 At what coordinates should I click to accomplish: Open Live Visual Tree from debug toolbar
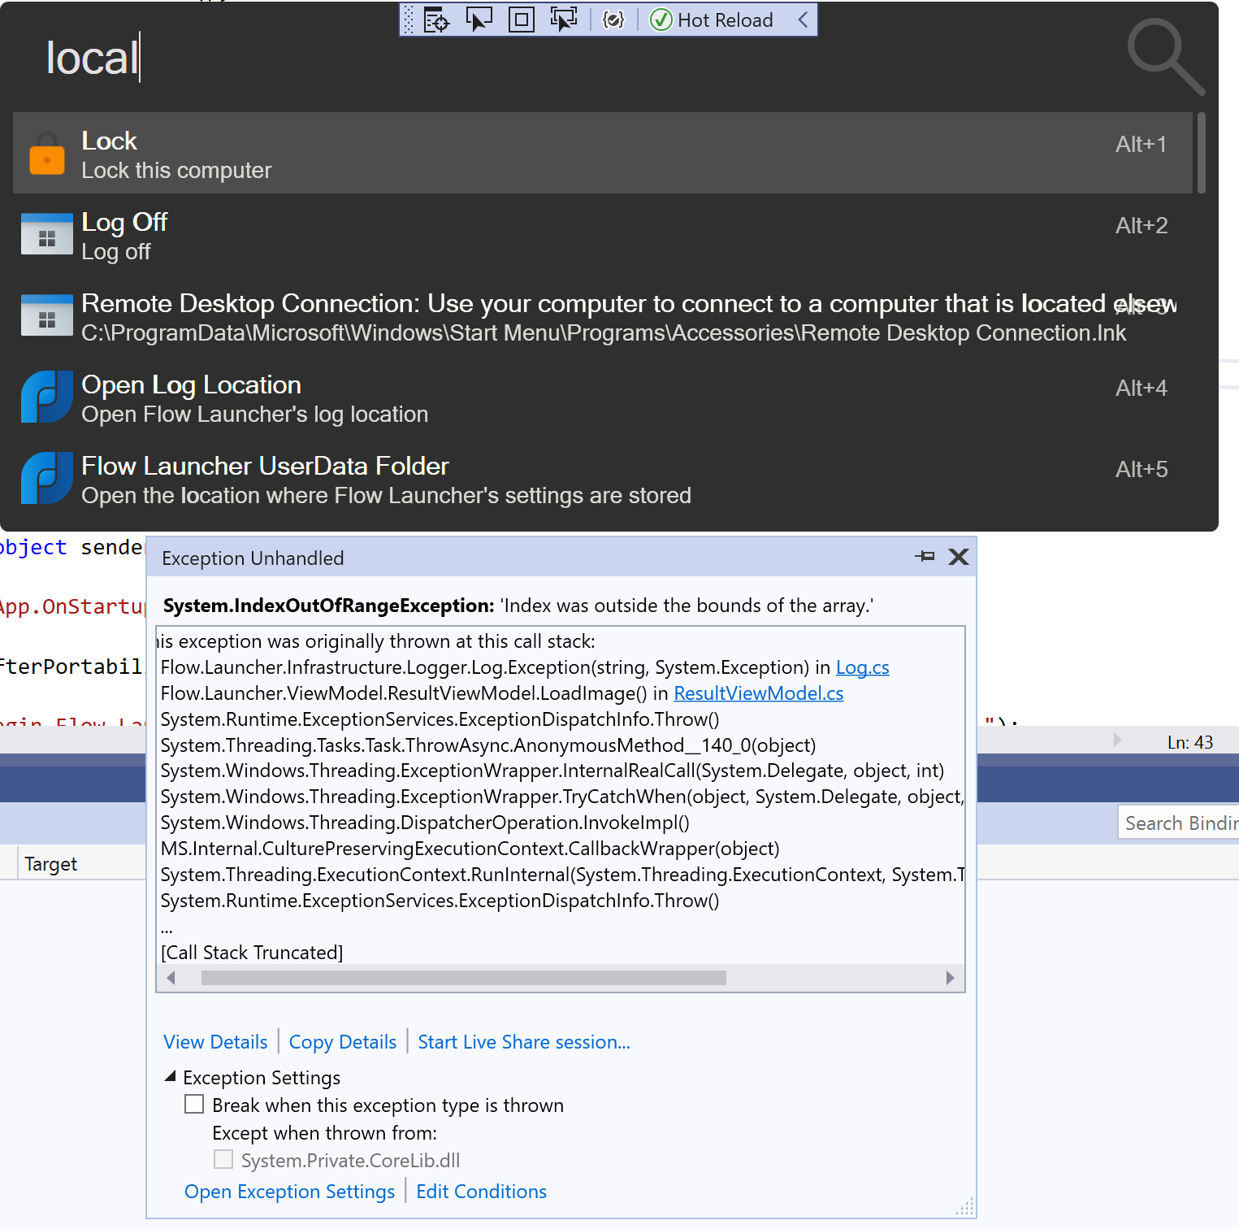[x=436, y=20]
